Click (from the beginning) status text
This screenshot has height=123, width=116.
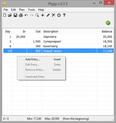[76, 119]
